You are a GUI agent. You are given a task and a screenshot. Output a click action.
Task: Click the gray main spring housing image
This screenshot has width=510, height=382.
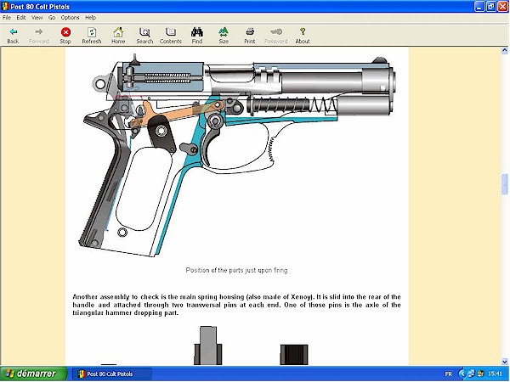pos(208,345)
